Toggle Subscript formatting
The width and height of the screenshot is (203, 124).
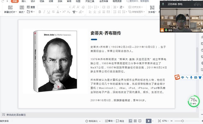pyautogui.click(x=69, y=12)
